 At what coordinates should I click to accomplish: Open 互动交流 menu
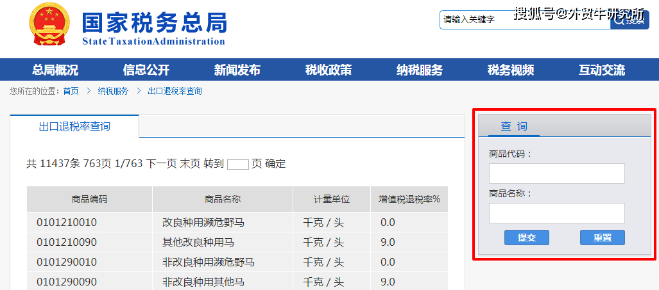[x=602, y=70]
